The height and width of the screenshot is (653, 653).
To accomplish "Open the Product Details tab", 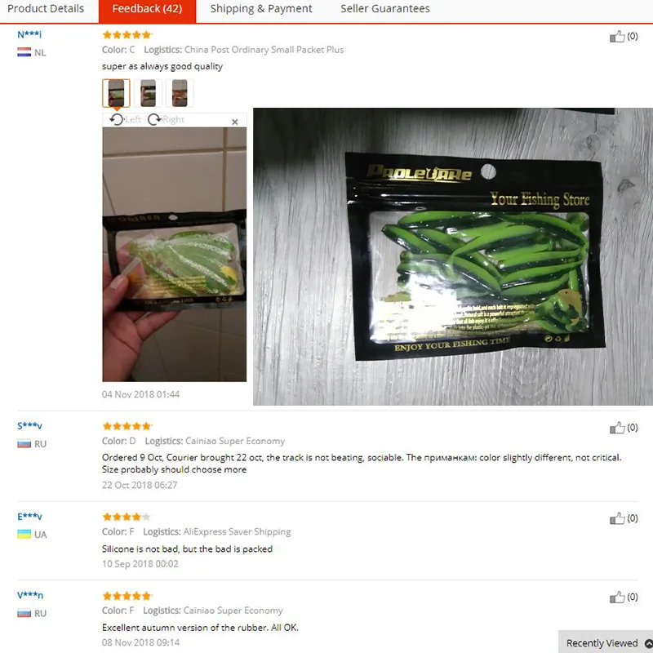I will [46, 9].
